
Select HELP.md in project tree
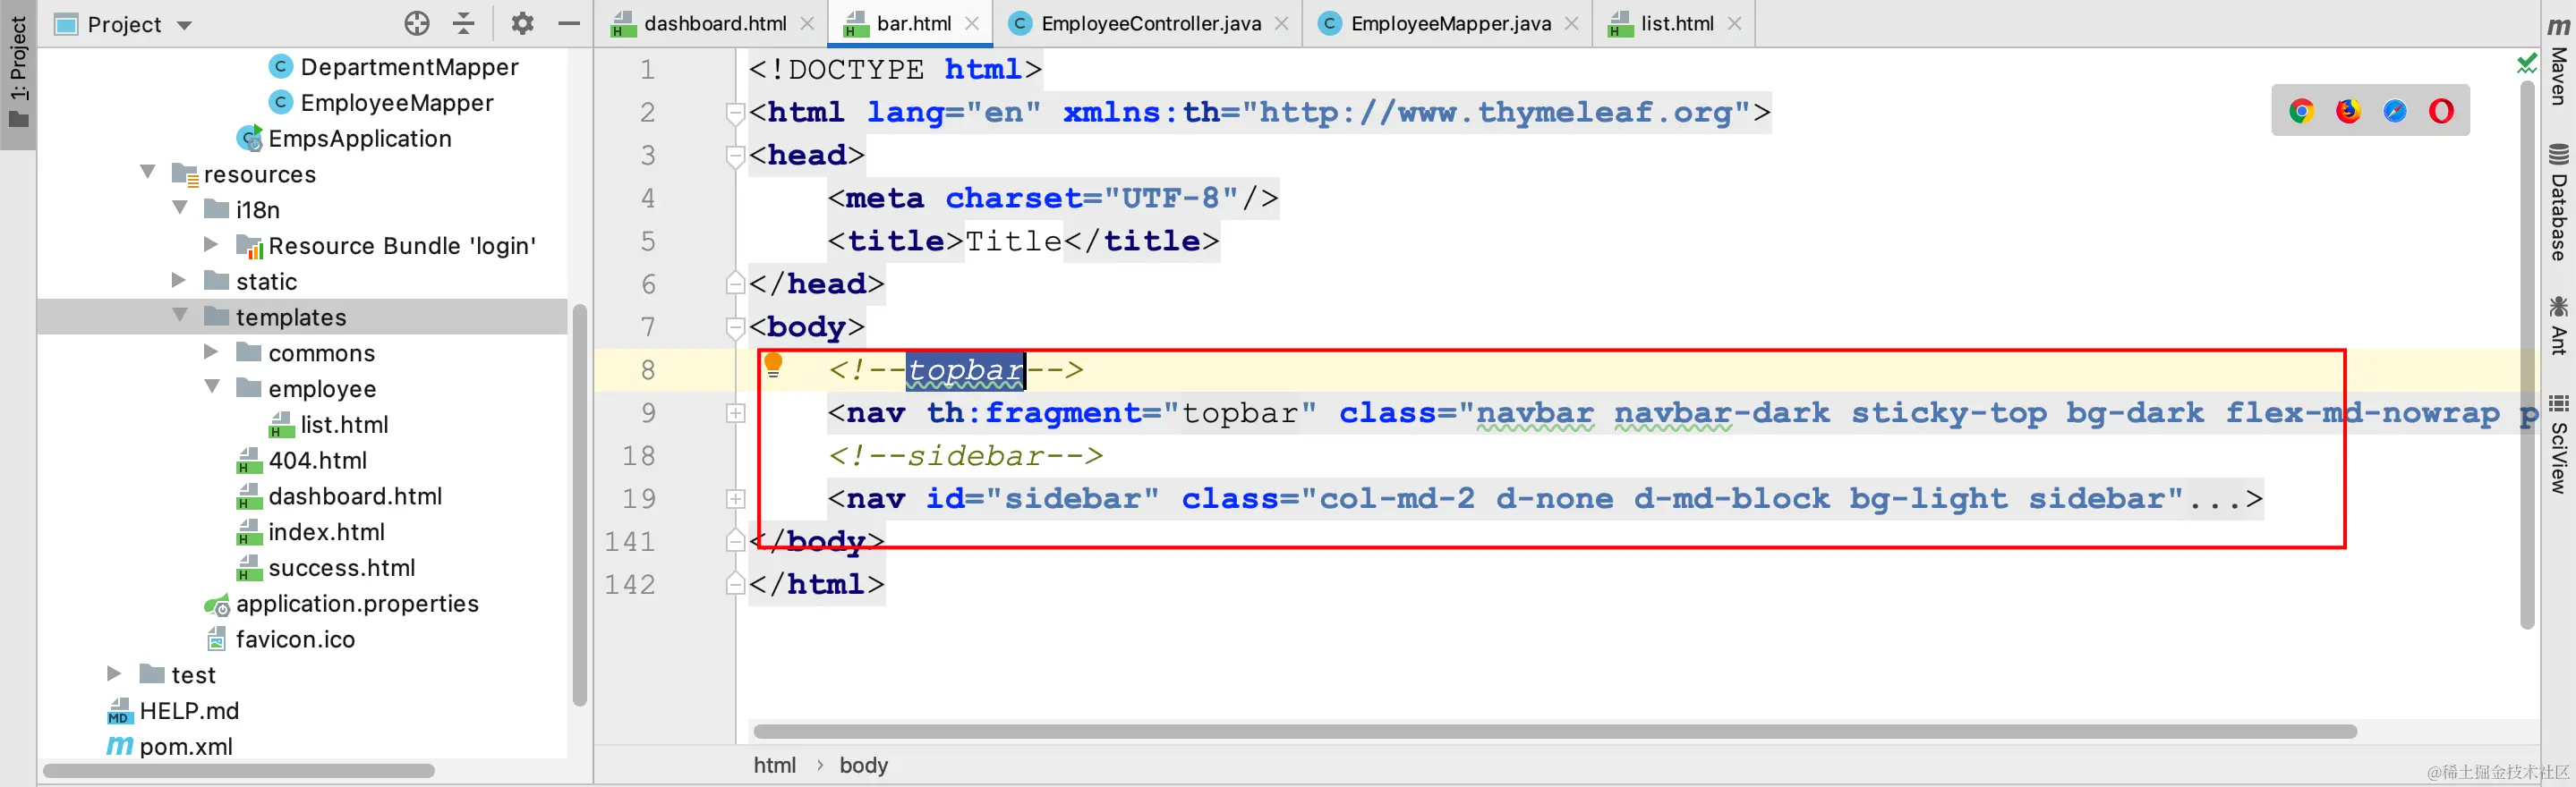click(173, 711)
